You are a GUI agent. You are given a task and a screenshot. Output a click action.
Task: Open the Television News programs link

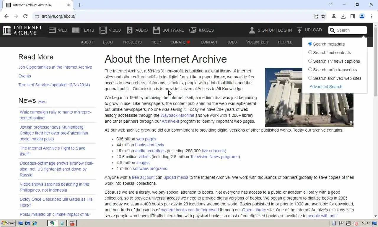[214, 157]
